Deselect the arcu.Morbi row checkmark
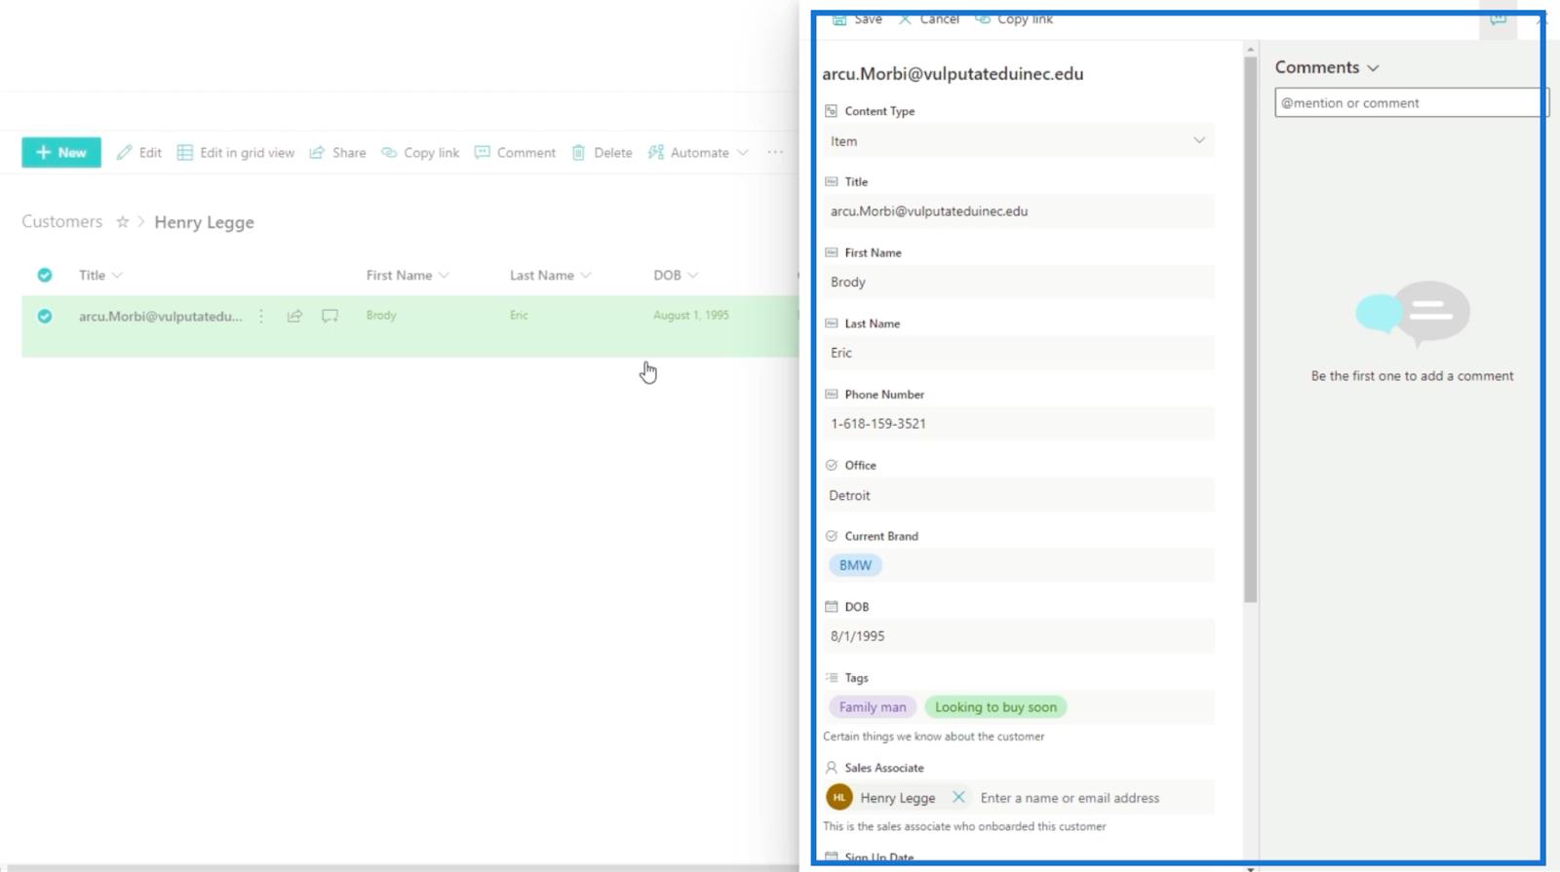 click(45, 316)
